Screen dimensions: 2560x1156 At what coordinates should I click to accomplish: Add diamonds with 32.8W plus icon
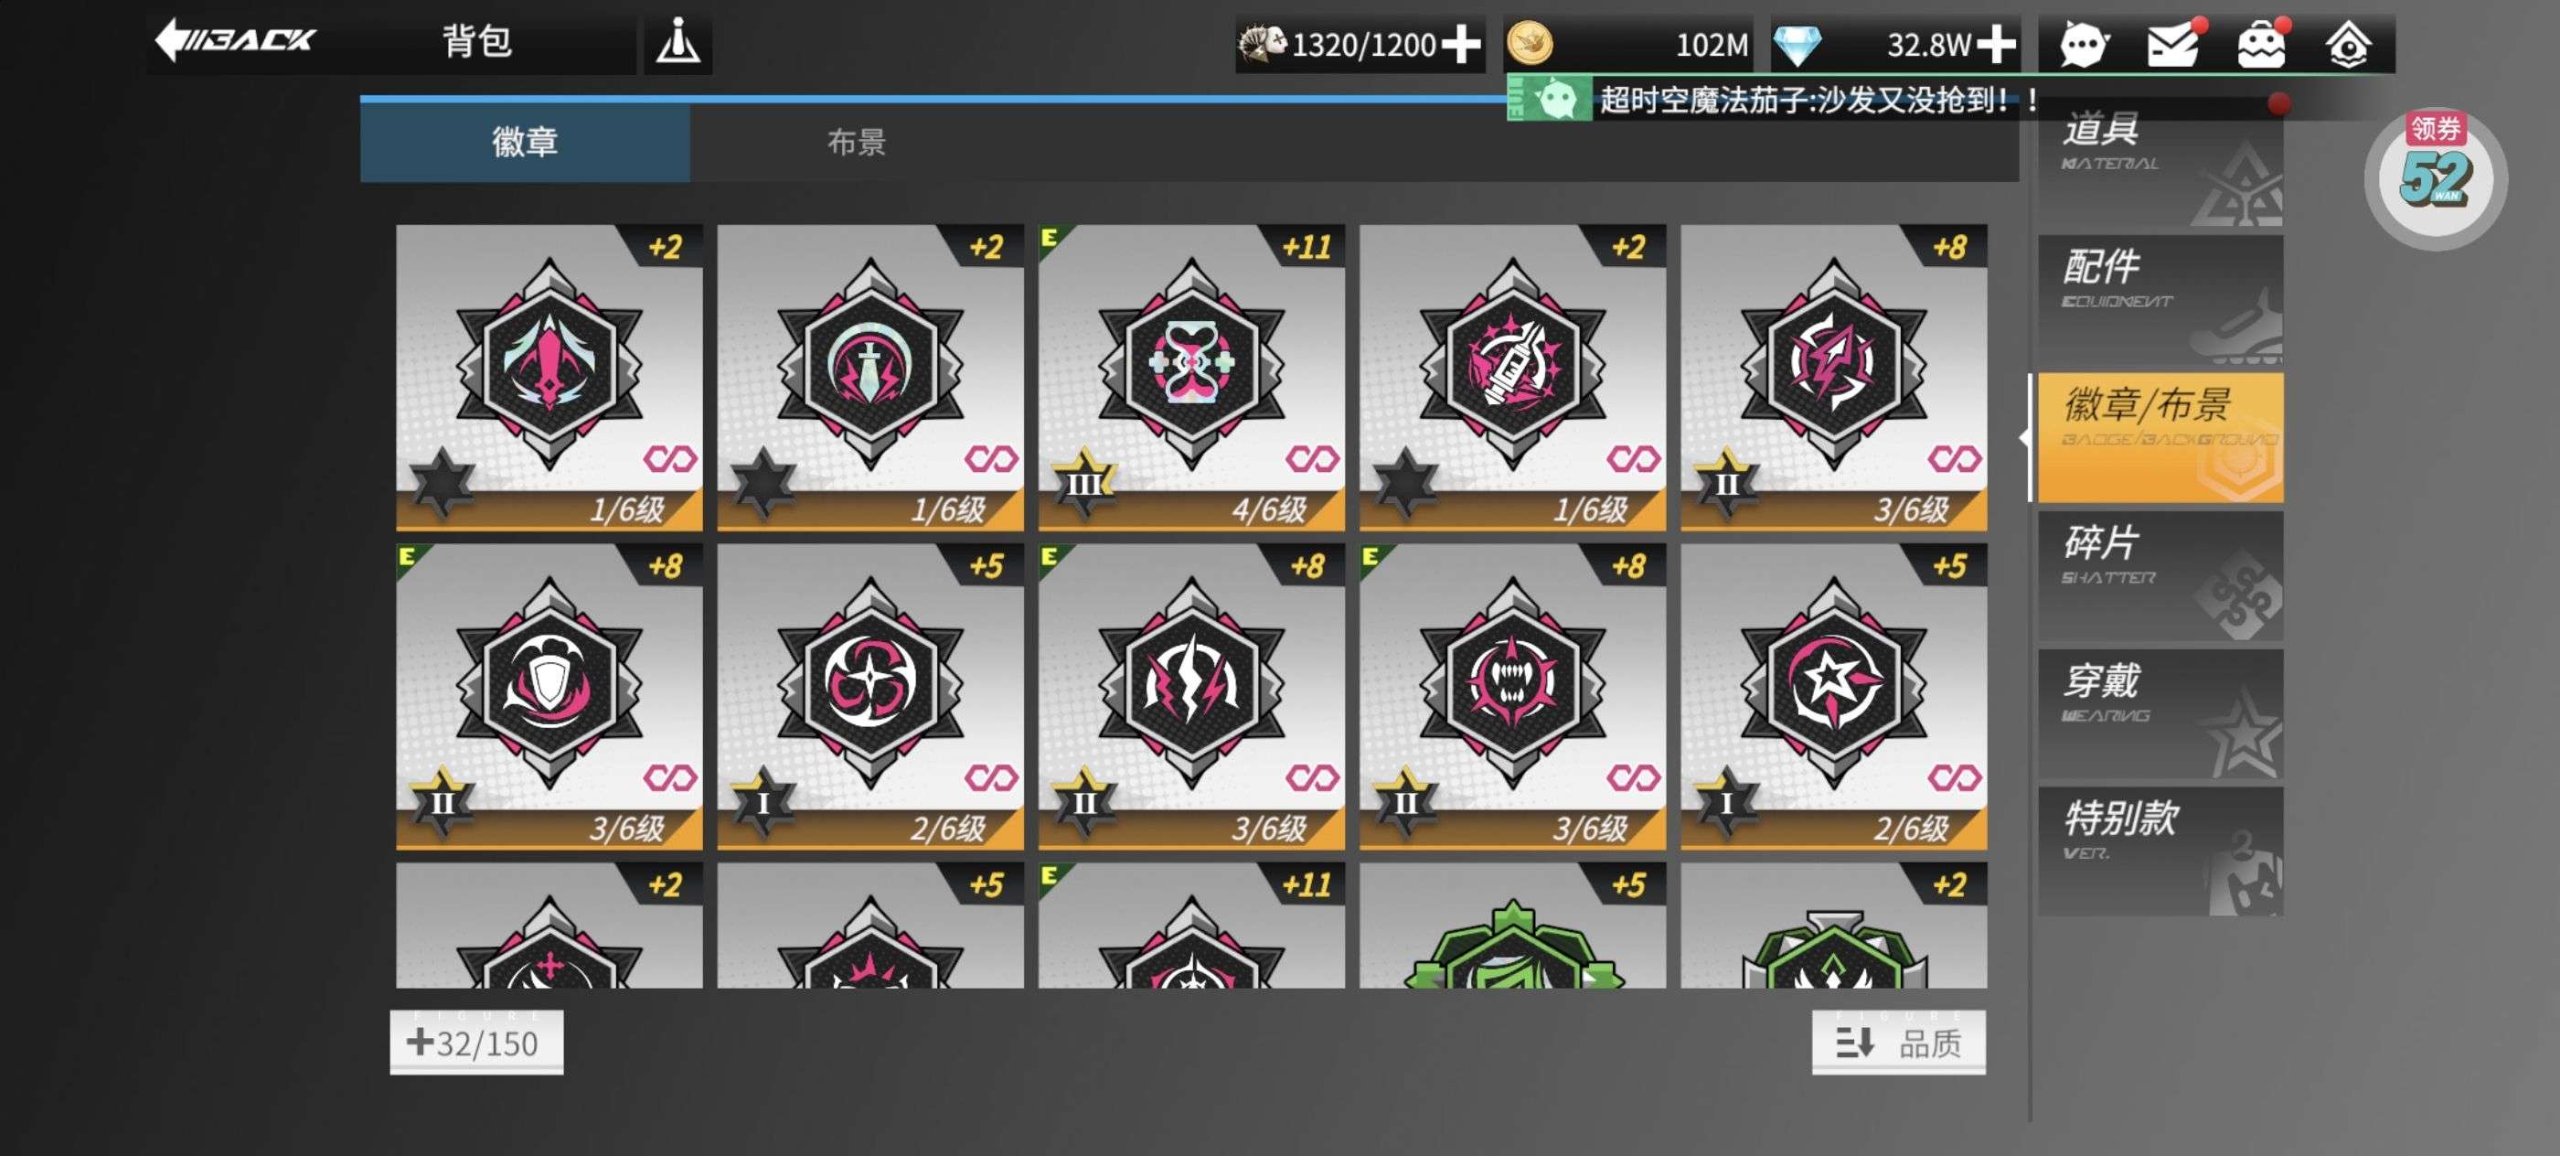click(1997, 45)
